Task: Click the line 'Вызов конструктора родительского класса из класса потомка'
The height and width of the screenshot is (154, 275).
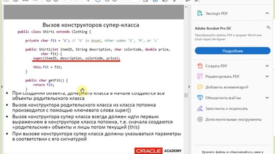Action: 84,105
